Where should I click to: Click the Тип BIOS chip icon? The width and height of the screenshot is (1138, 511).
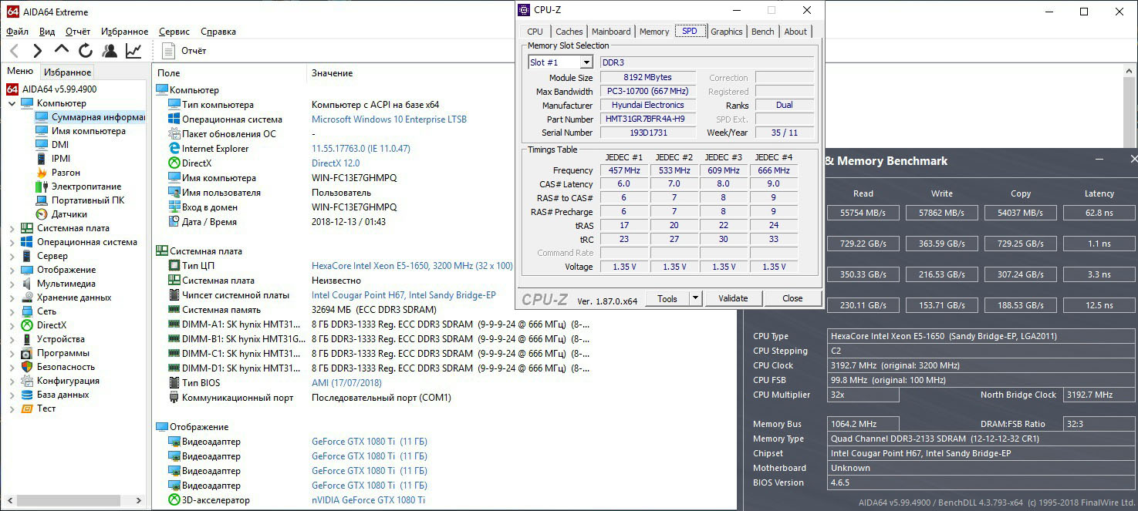(174, 383)
